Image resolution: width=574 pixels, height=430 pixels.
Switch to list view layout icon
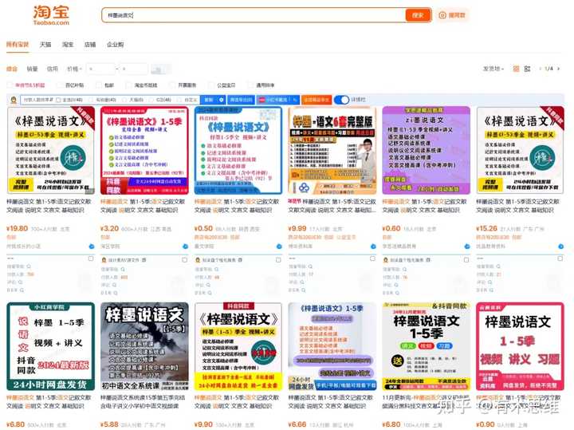click(x=527, y=69)
